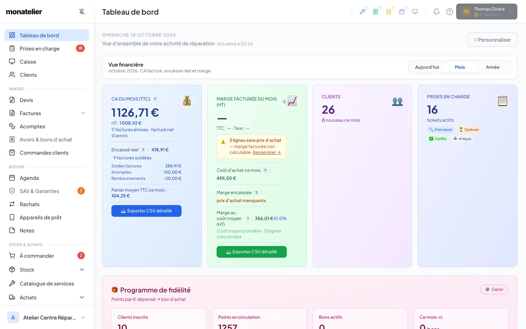The width and height of the screenshot is (526, 329).
Task: Select the Mois period tab
Action: tap(460, 67)
